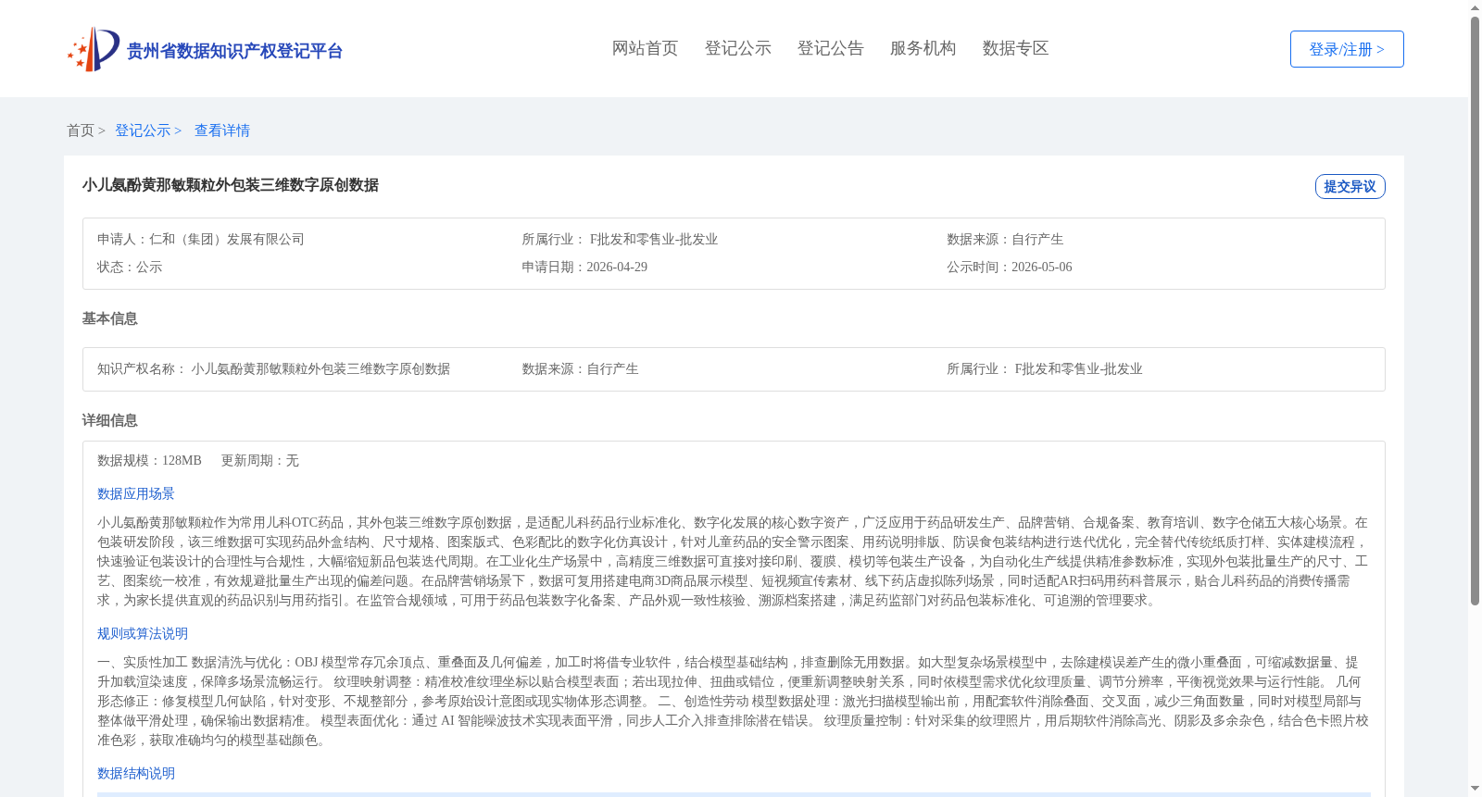Click the platform logo icon
Screen dimensions: 1482x797
[x=94, y=49]
